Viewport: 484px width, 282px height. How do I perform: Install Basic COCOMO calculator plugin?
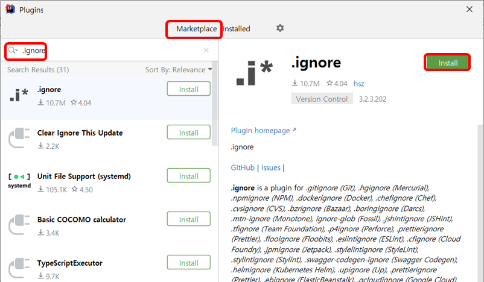tap(189, 219)
